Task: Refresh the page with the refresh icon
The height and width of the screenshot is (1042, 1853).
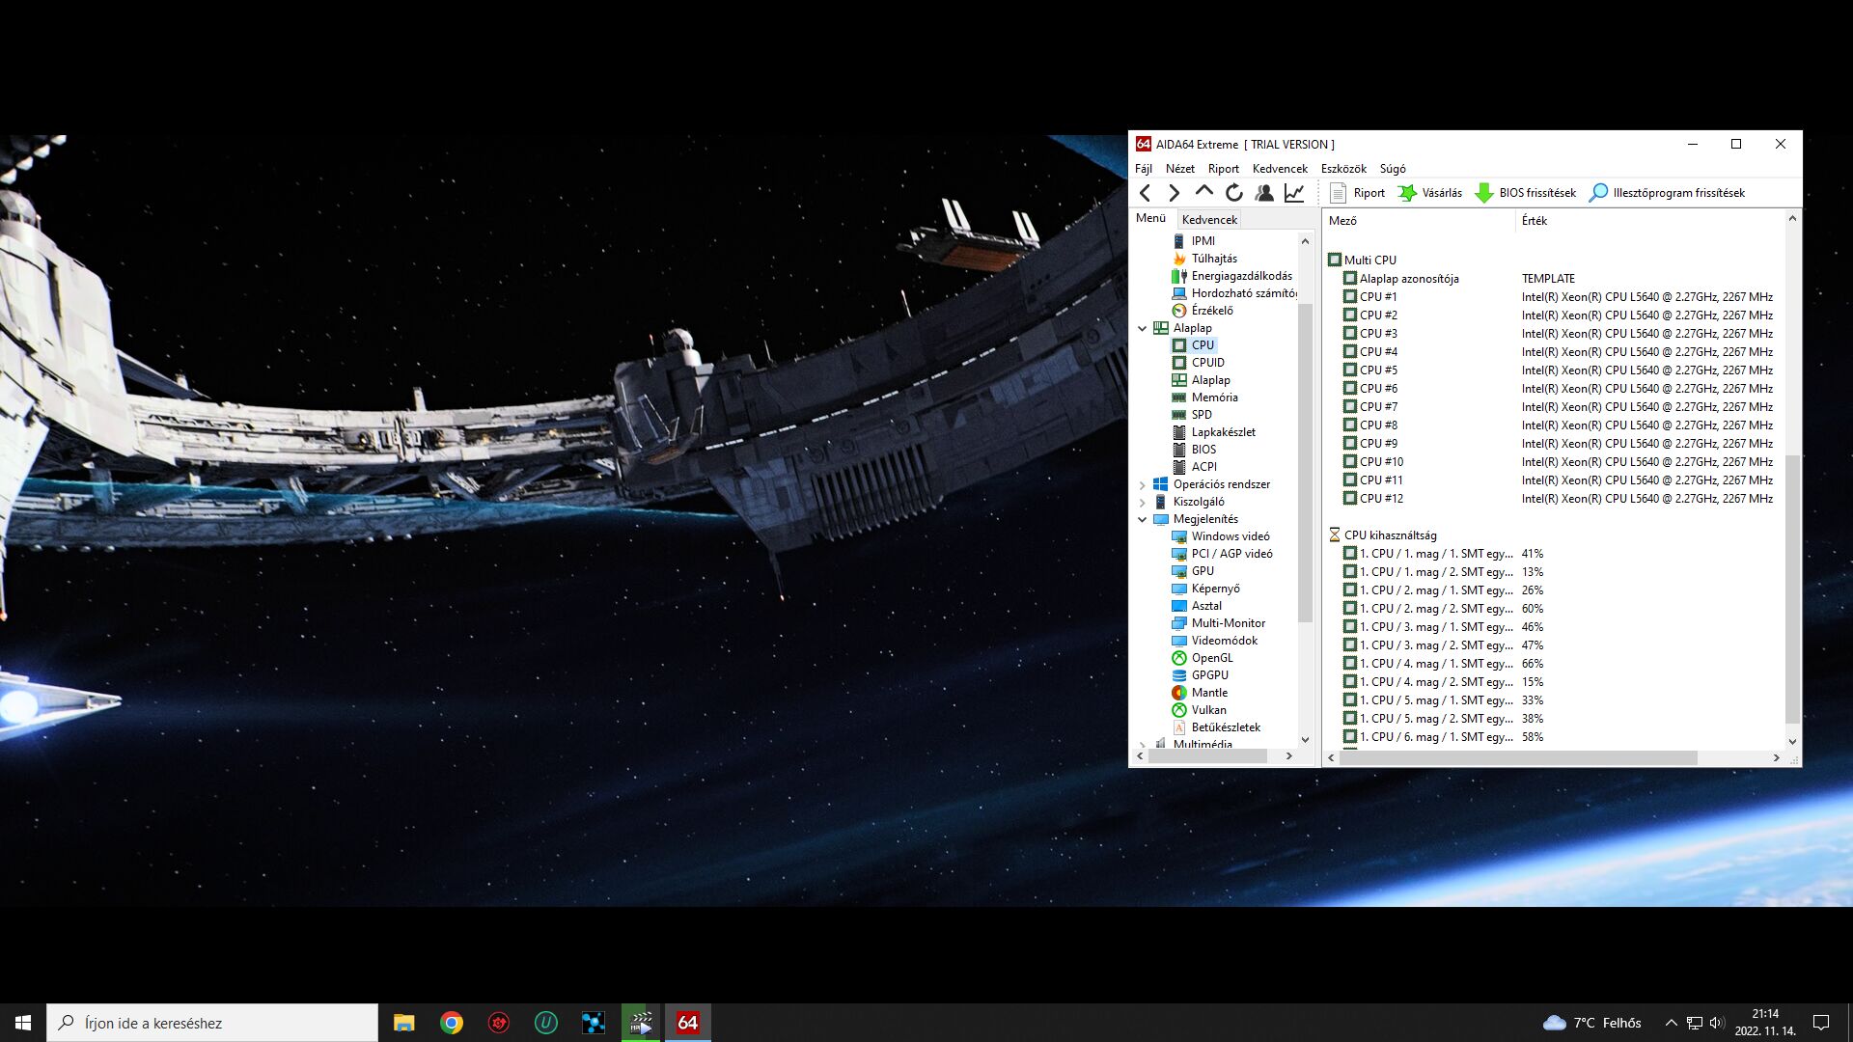Action: point(1233,193)
